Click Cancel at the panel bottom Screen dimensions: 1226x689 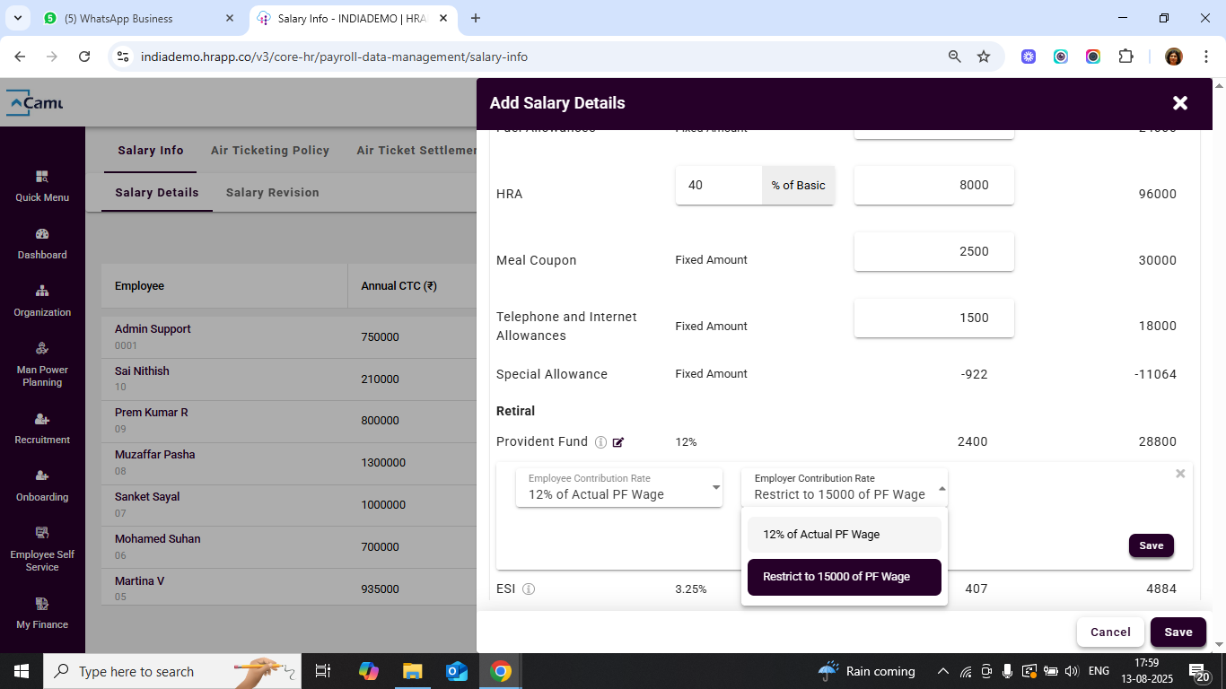[1110, 632]
